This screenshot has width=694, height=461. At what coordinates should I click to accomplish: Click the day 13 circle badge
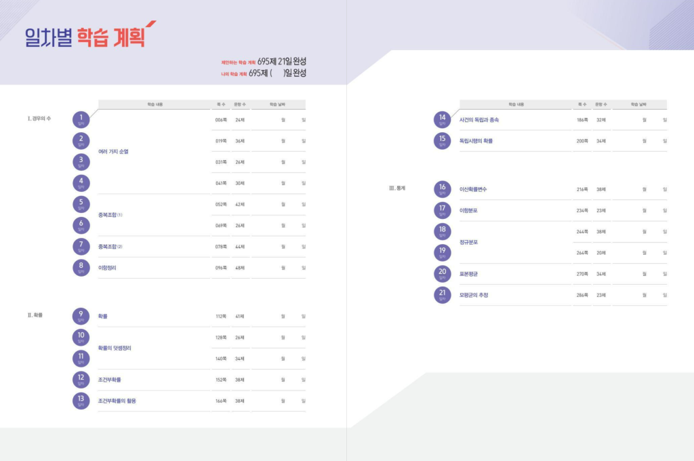click(81, 401)
